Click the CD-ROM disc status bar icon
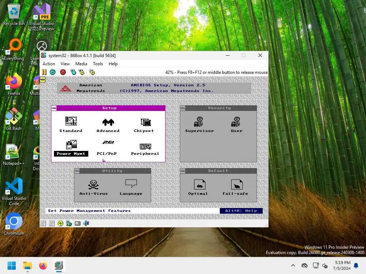This screenshot has height=274, width=366. [x=60, y=223]
